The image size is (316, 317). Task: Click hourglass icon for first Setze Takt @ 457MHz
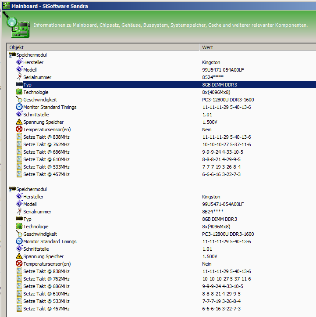tap(19, 174)
